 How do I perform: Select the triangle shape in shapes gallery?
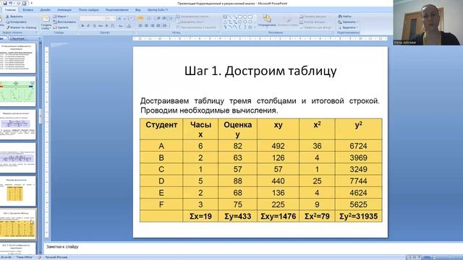(x=225, y=22)
